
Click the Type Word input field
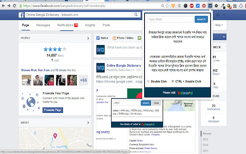pyautogui.click(x=170, y=19)
